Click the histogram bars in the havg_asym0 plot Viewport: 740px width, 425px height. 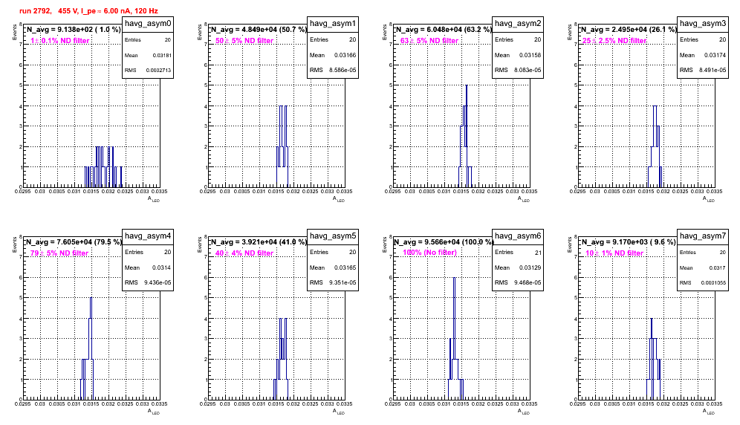[103, 166]
